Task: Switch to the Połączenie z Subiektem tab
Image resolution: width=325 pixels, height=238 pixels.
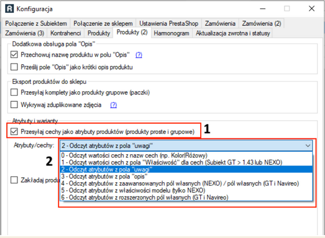Action: click(36, 24)
